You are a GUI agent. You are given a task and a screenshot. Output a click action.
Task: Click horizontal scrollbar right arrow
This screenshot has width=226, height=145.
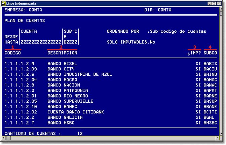(x=218, y=138)
